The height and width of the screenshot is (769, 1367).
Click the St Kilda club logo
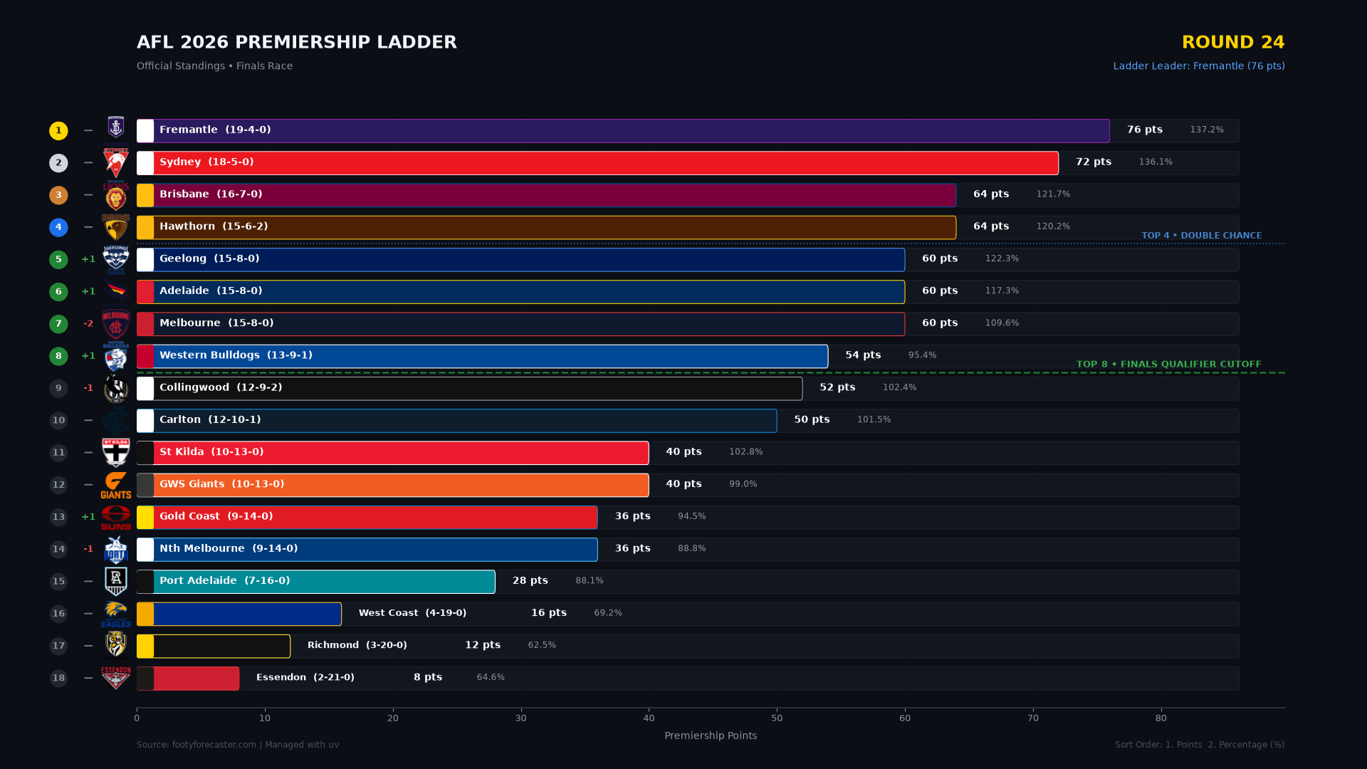116,453
